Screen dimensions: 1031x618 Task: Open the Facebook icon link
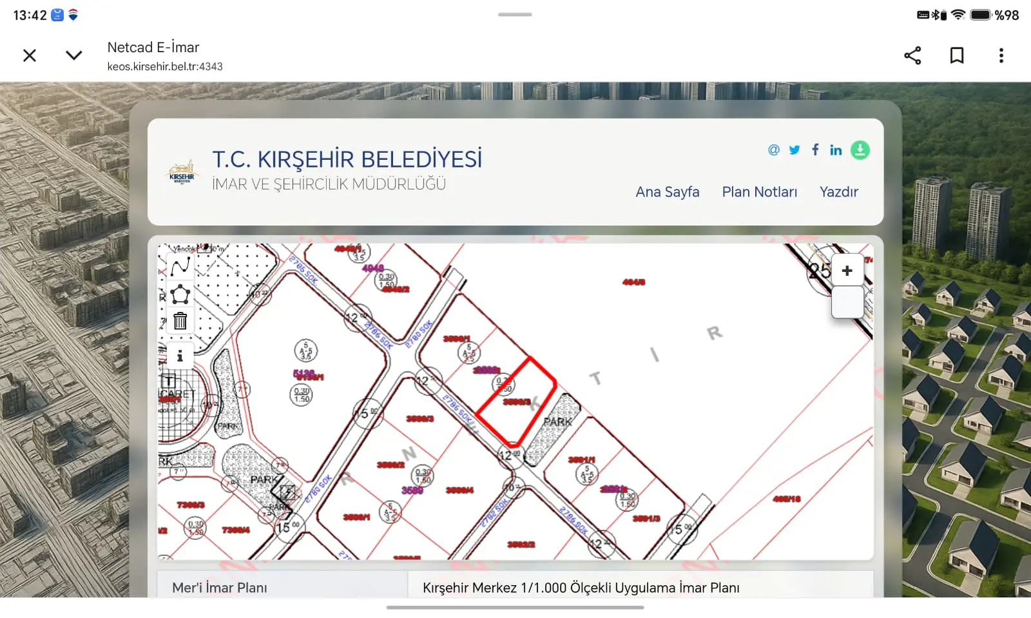tap(815, 150)
